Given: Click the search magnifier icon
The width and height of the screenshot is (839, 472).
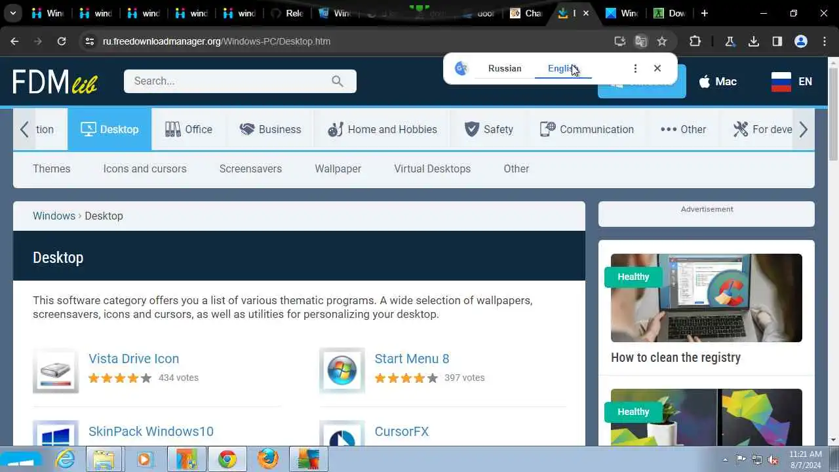Looking at the screenshot, I should click(x=338, y=81).
